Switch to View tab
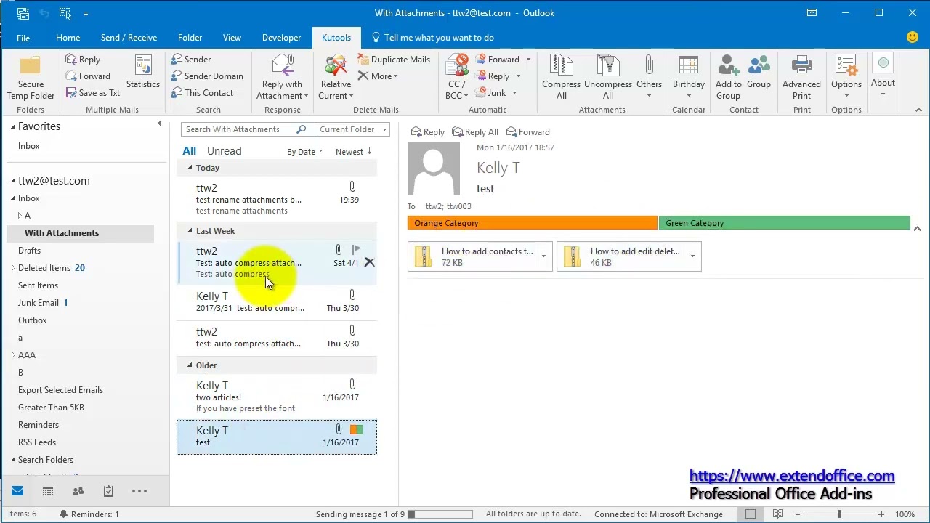 tap(232, 38)
